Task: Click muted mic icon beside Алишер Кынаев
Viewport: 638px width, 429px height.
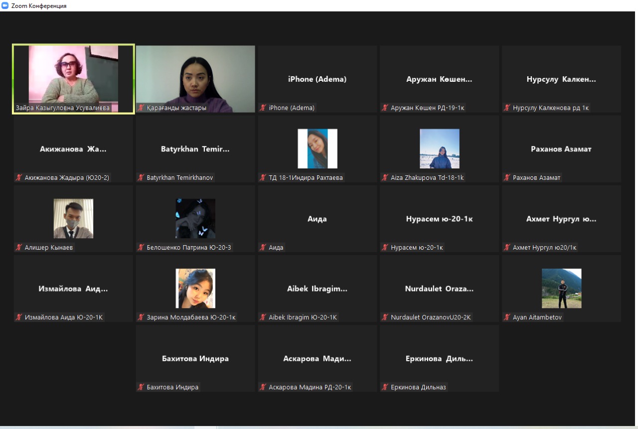Action: pos(19,247)
